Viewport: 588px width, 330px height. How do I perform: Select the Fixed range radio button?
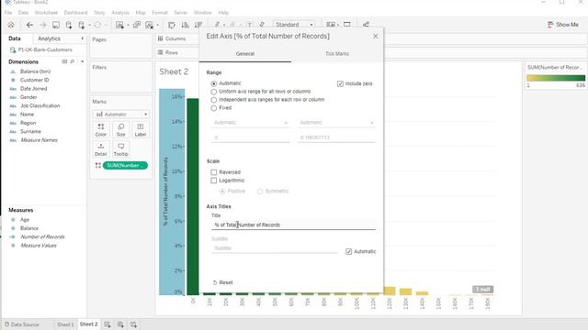pos(214,108)
